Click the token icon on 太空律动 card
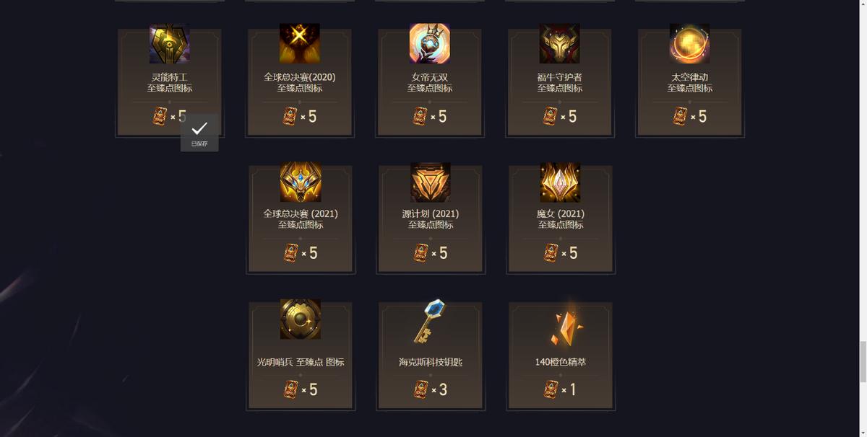This screenshot has height=437, width=867. tap(680, 116)
